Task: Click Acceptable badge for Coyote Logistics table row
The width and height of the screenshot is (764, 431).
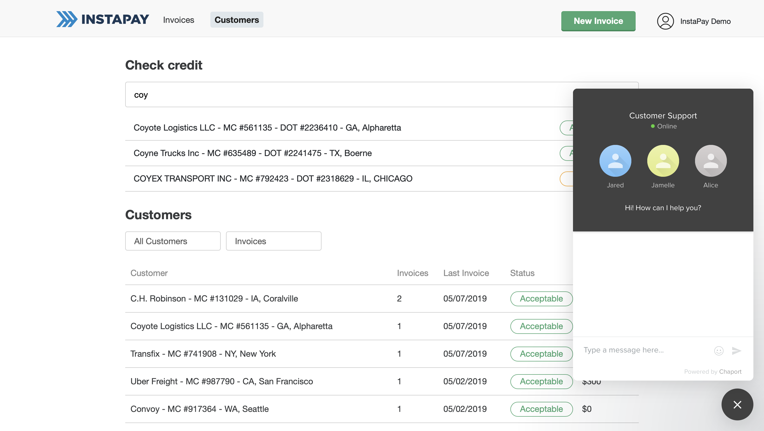Action: (541, 326)
